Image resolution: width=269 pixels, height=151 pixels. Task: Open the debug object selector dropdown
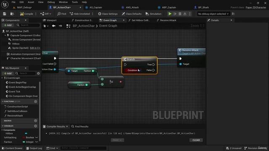click(x=213, y=14)
